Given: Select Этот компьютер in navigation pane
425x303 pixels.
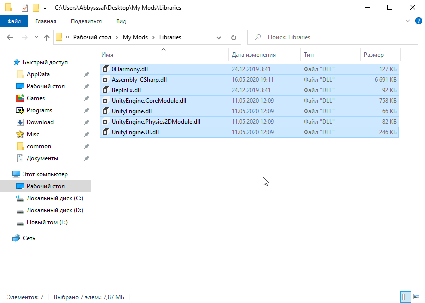Looking at the screenshot, I should click(45, 174).
